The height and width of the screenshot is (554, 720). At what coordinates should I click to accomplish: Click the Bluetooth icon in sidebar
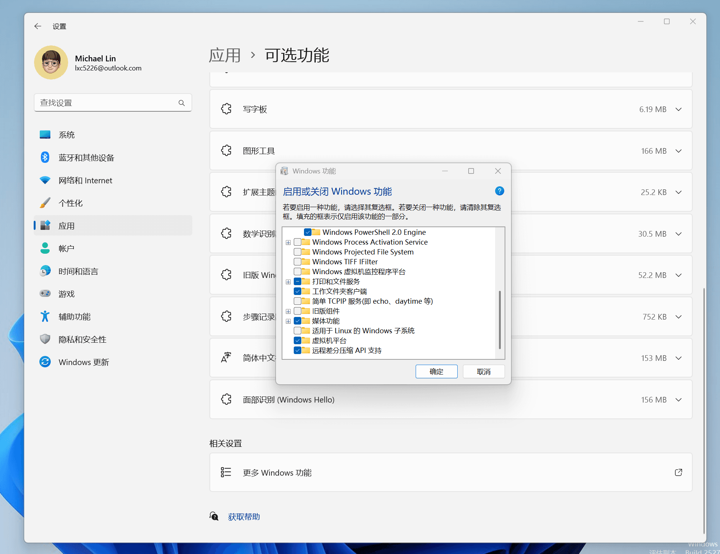[45, 157]
